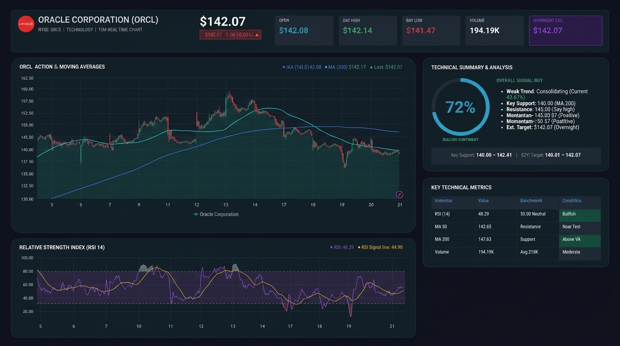Screen dimensions: 620x346
Task: Toggle the Last: $142.07 legend entry
Action: point(386,67)
